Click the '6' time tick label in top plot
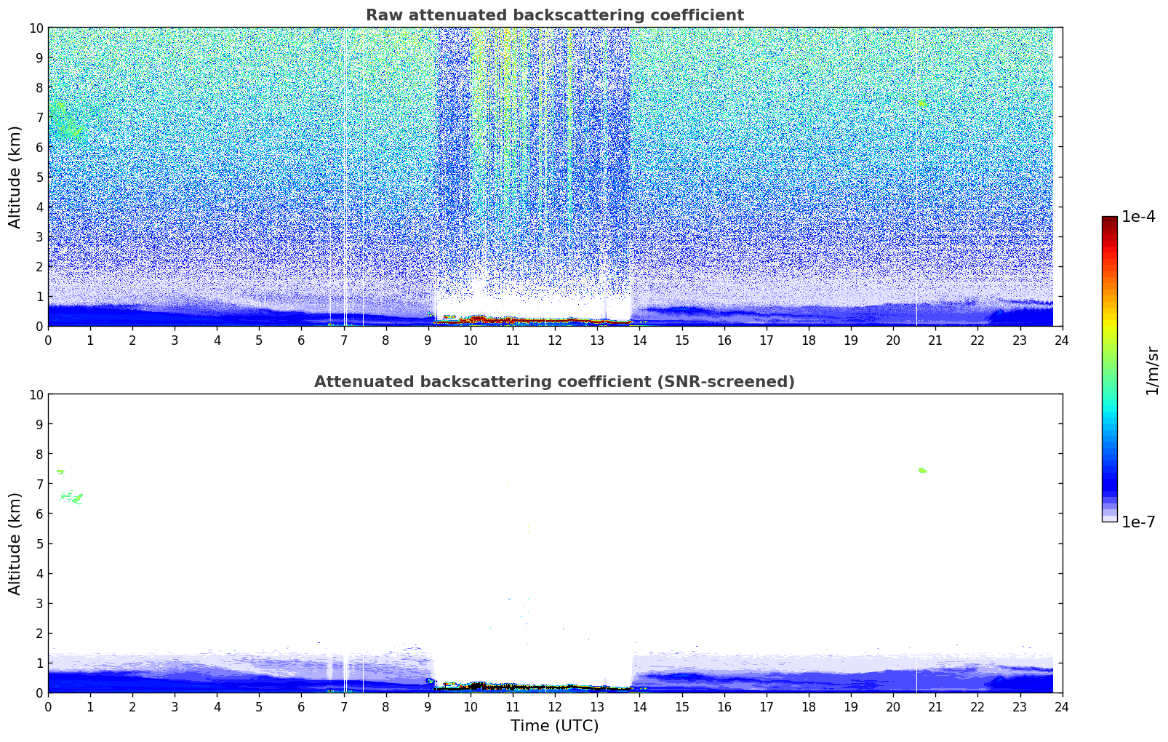Screen dimensions: 1168x742 coord(302,340)
